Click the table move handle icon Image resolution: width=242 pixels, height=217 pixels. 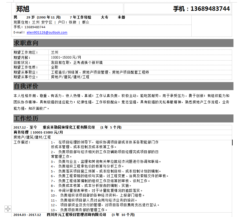click(x=8, y=209)
